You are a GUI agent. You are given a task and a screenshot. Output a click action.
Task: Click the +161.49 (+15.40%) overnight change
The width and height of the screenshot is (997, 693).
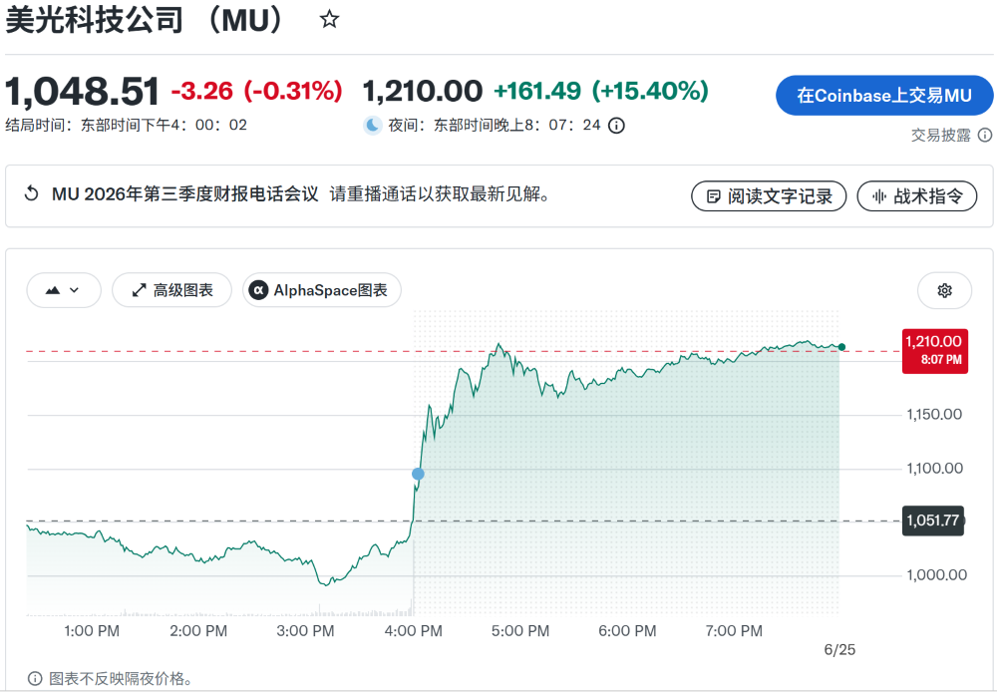pyautogui.click(x=601, y=91)
